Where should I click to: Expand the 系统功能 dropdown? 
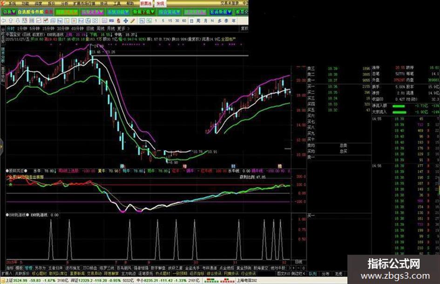118,12
